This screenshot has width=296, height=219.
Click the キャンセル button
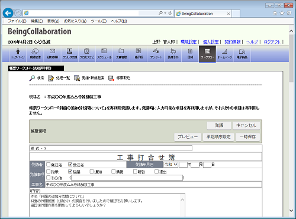[246, 126]
